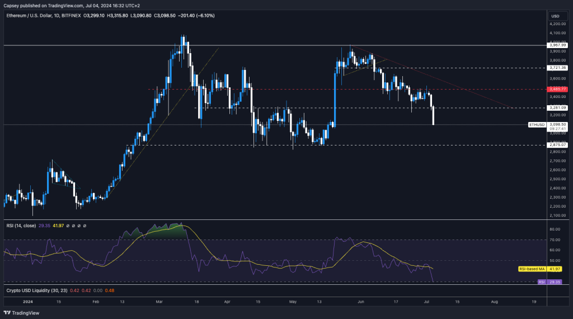
Task: Click the purple RSI 29.35 value label
Action: click(x=548, y=282)
